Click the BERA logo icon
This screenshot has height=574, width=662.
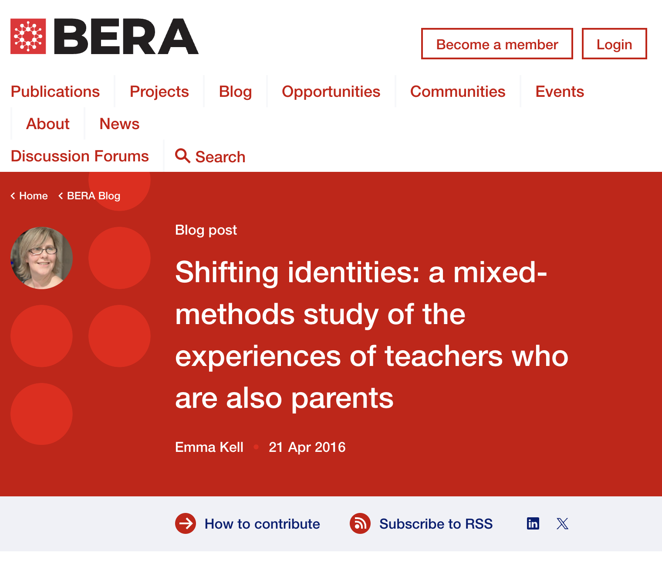[28, 36]
